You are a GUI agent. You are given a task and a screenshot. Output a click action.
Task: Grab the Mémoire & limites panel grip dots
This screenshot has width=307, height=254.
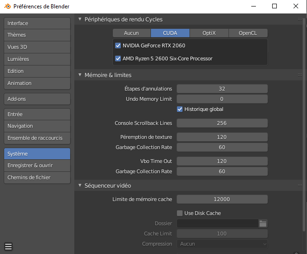(x=300, y=75)
